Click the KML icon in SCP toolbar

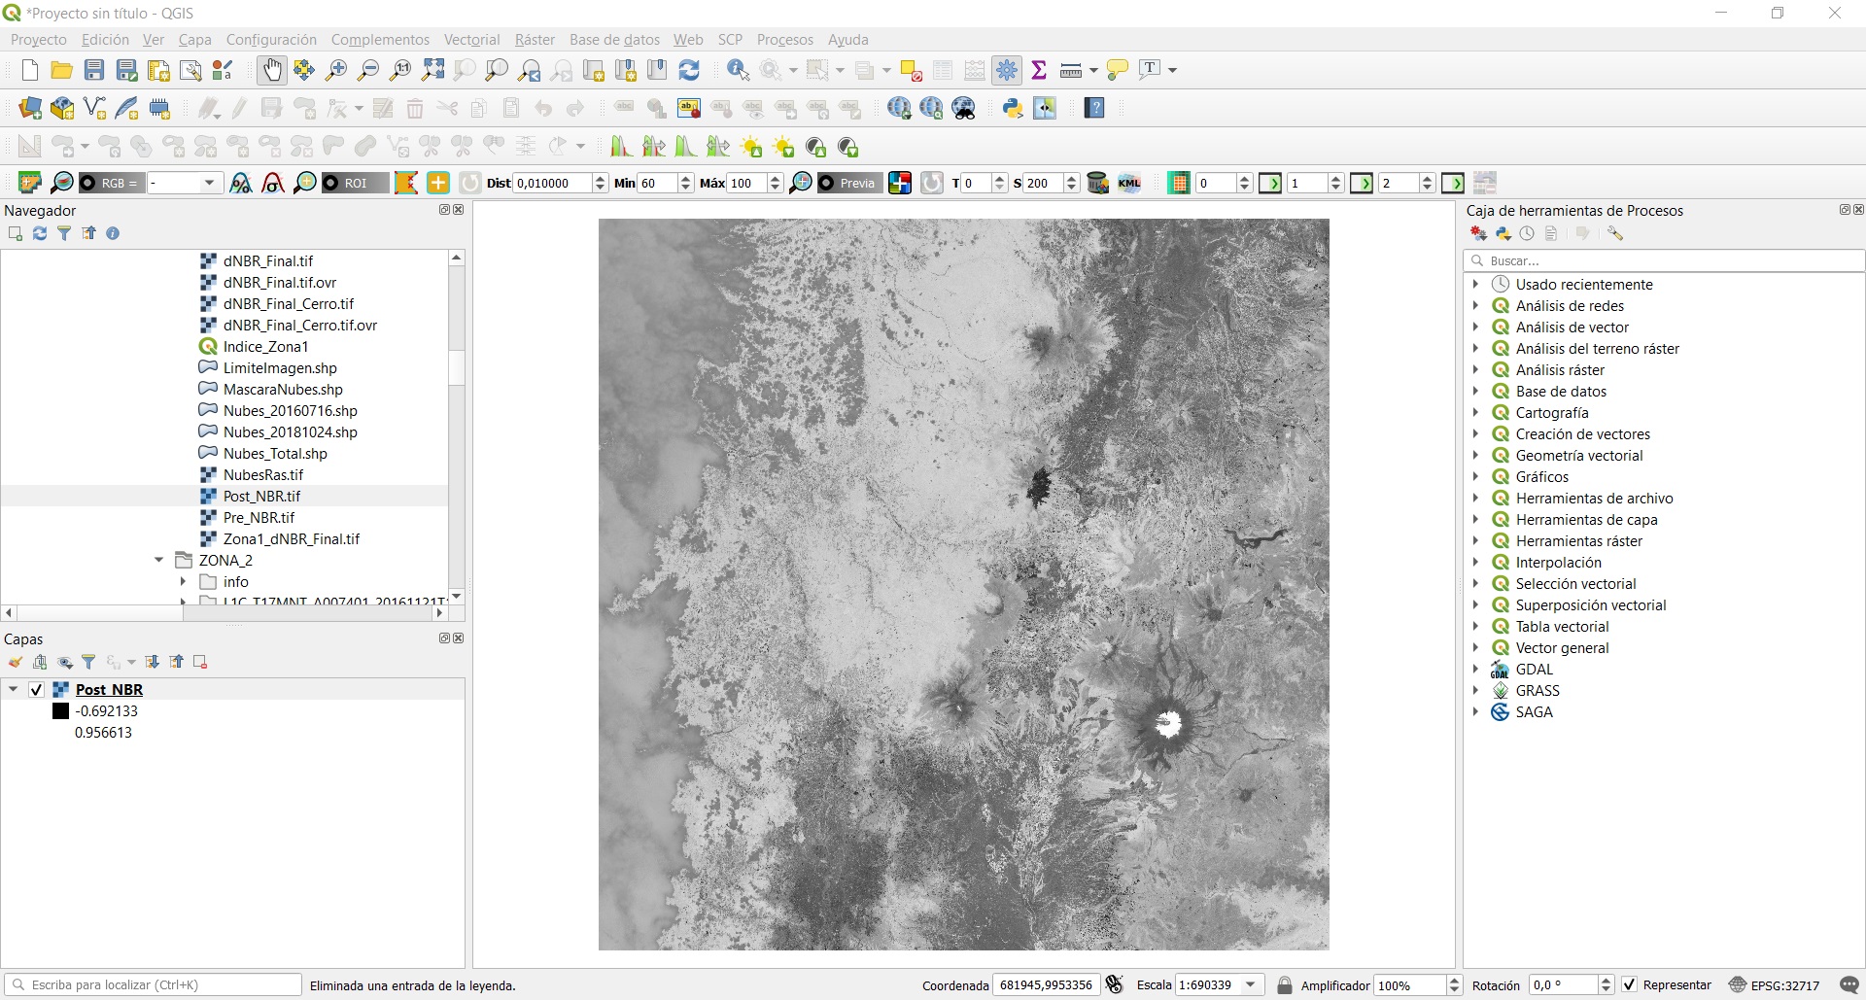click(x=1129, y=183)
